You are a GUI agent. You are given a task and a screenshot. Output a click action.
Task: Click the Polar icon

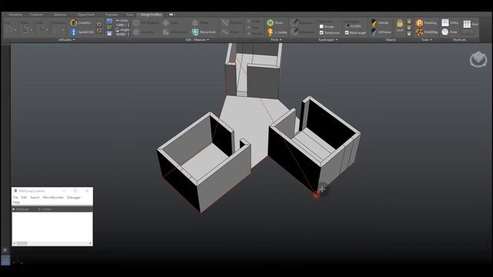(x=445, y=32)
